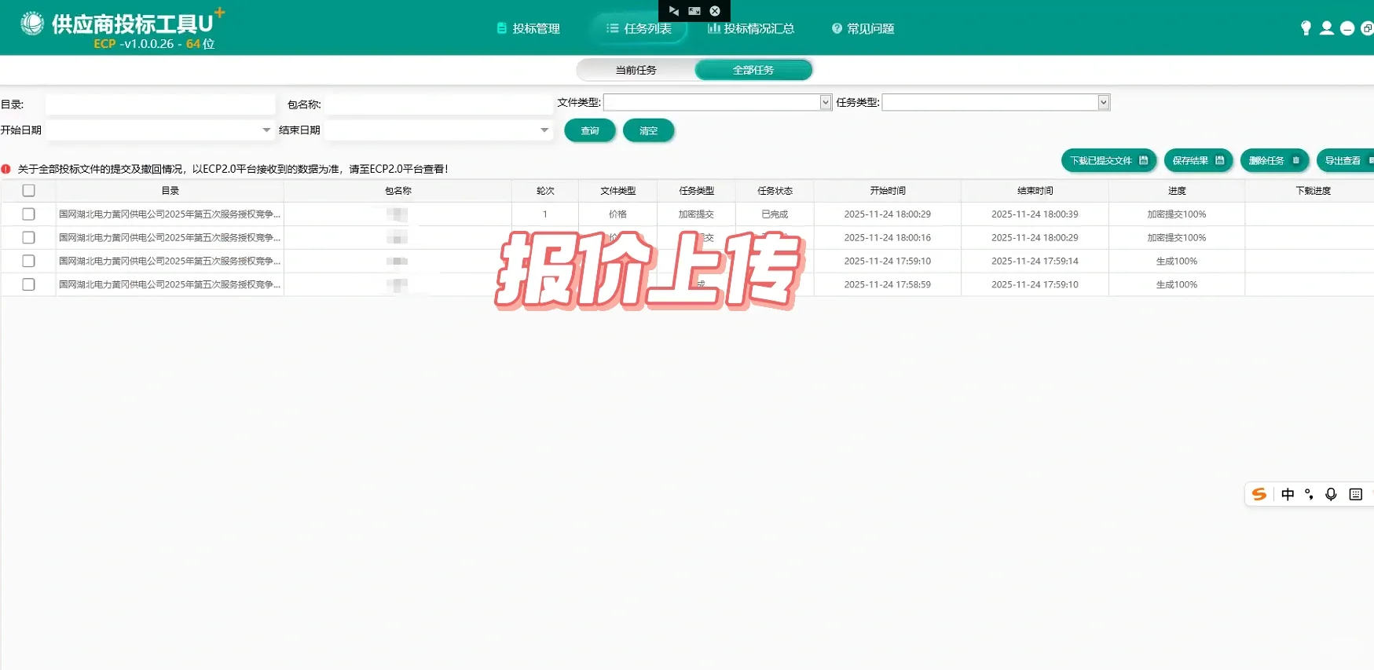Open the 任务类型 dropdown arrow
This screenshot has width=1374, height=670.
[x=1104, y=102]
